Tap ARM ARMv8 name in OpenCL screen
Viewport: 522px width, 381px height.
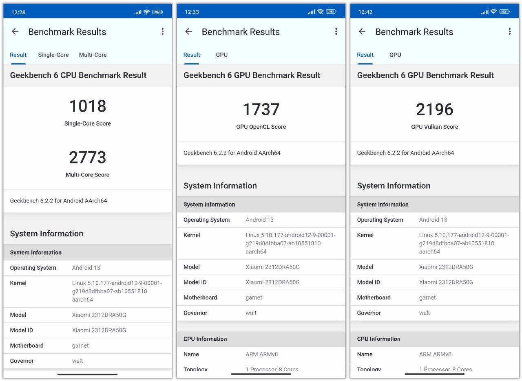click(262, 355)
